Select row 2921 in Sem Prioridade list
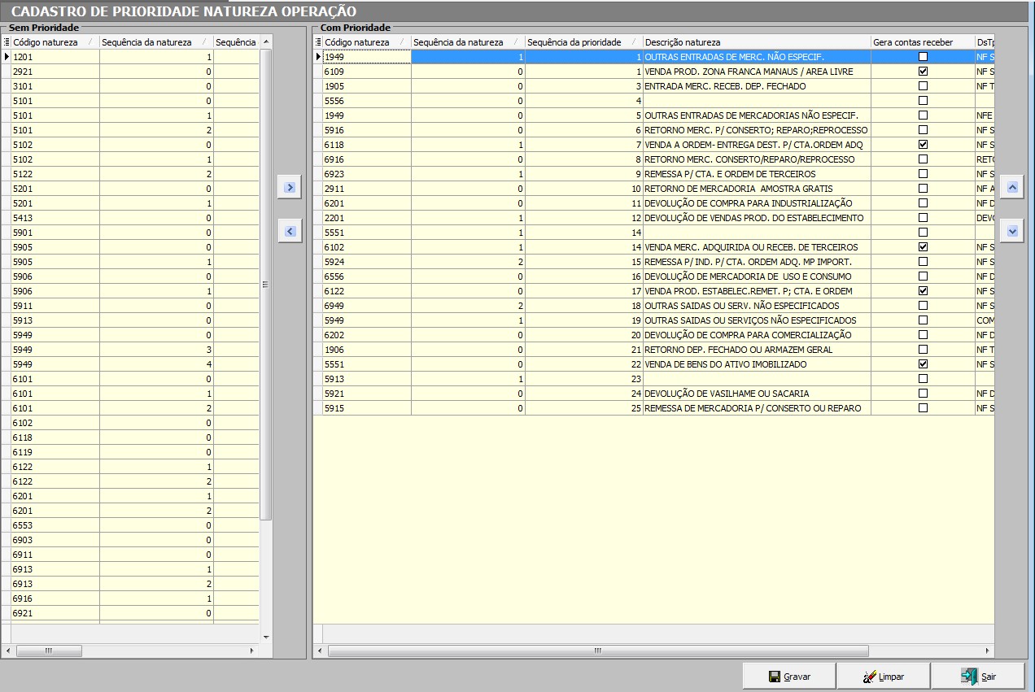 [x=54, y=72]
